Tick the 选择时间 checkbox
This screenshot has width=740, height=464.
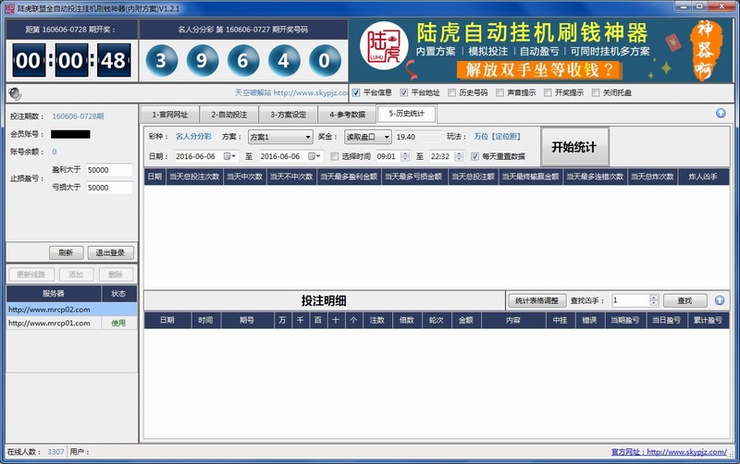[x=334, y=156]
